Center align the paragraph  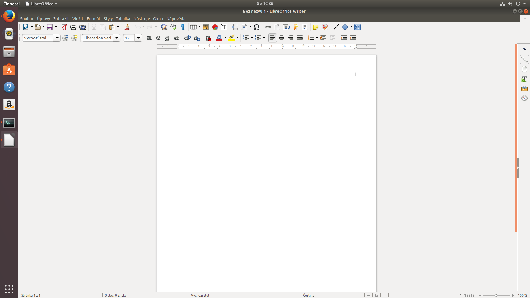pyautogui.click(x=282, y=38)
